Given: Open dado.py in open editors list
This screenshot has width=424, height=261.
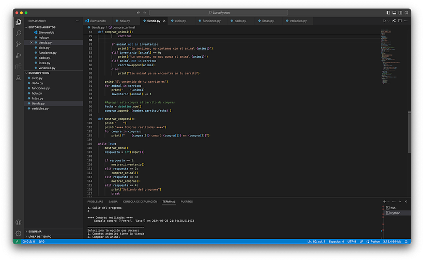Looking at the screenshot, I should coord(54,58).
